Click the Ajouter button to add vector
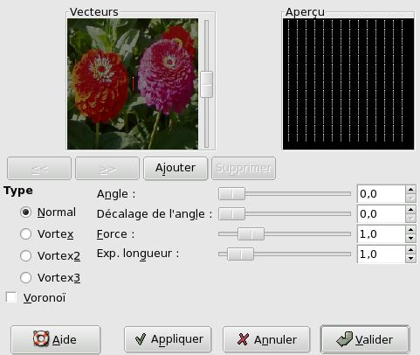The height and width of the screenshot is (355, 420). (176, 168)
